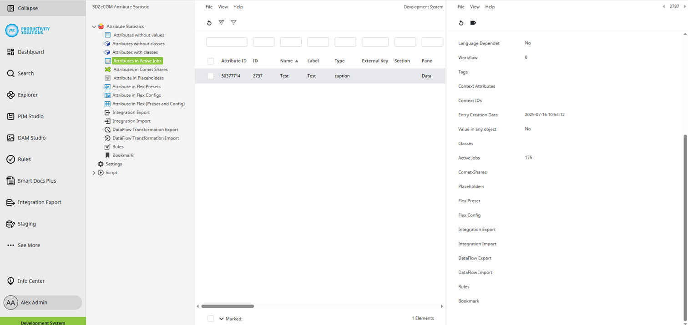Open the Info Center
Screen dimensions: 688x325
32,280
